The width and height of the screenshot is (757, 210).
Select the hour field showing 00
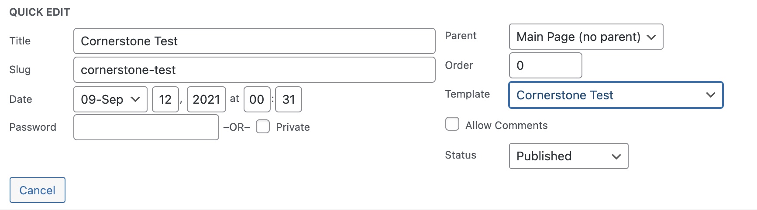point(257,99)
